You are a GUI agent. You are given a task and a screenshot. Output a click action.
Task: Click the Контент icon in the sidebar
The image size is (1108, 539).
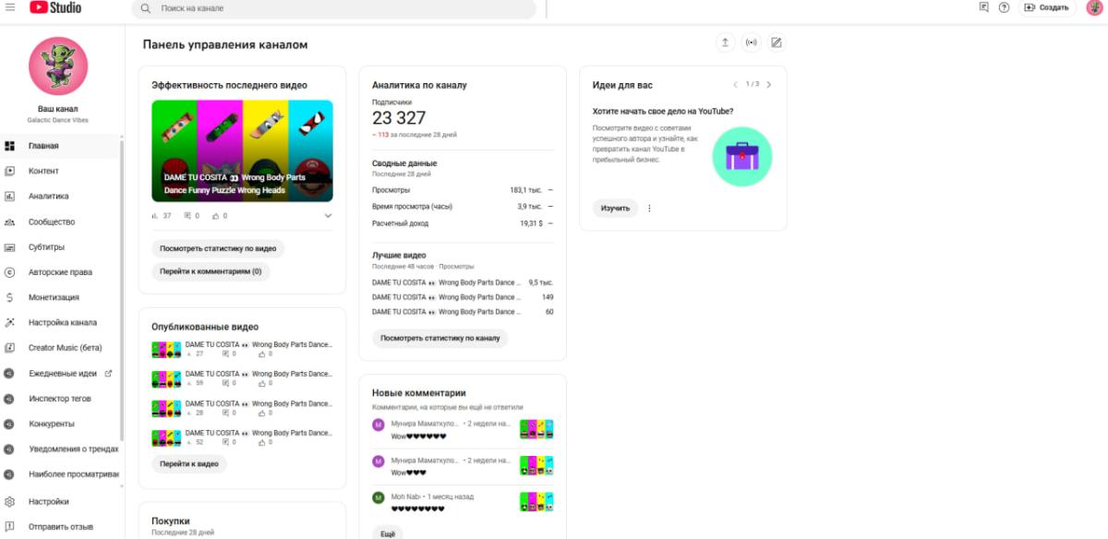(9, 171)
